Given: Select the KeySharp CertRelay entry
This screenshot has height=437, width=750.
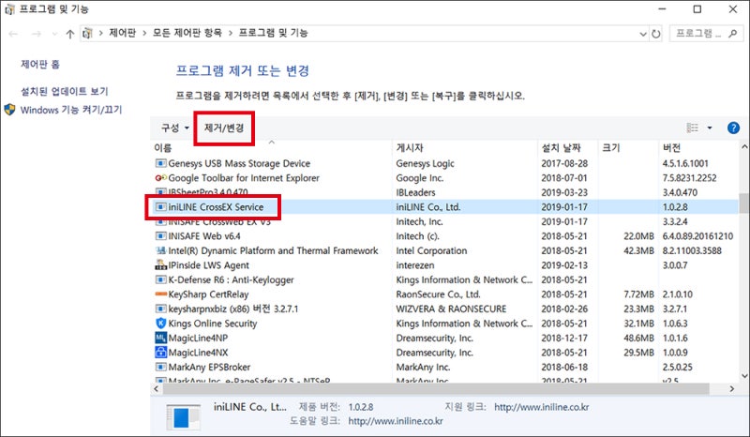Looking at the screenshot, I should (444, 294).
